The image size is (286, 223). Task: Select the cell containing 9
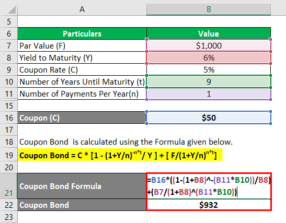point(209,81)
